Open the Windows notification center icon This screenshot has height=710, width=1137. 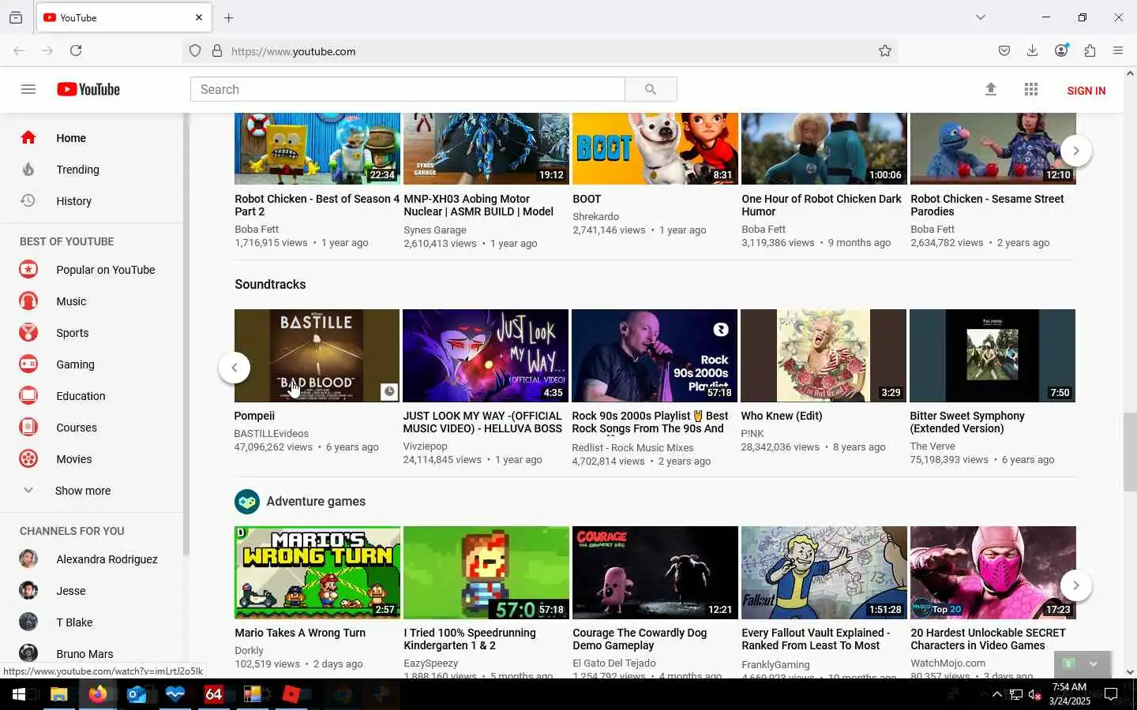1111,694
